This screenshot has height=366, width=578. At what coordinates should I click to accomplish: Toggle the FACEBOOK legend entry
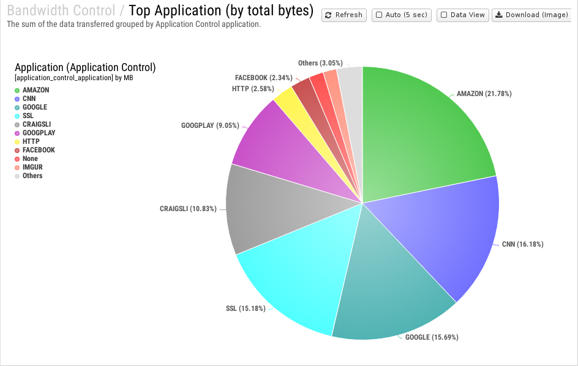tap(35, 150)
